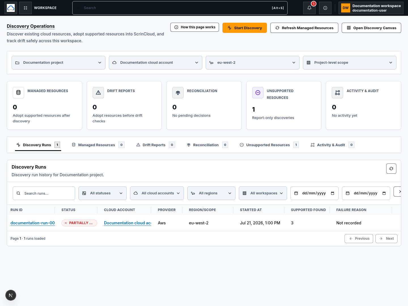Click the info circle icon in top bar
Image resolution: width=408 pixels, height=306 pixels.
[325, 8]
